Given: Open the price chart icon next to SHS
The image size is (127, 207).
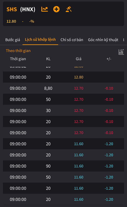Looking at the screenshot, I should [x=45, y=9].
